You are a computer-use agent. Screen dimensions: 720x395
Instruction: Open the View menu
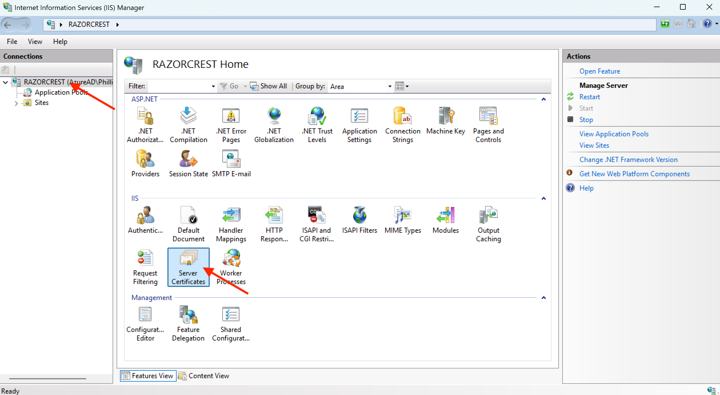point(35,41)
